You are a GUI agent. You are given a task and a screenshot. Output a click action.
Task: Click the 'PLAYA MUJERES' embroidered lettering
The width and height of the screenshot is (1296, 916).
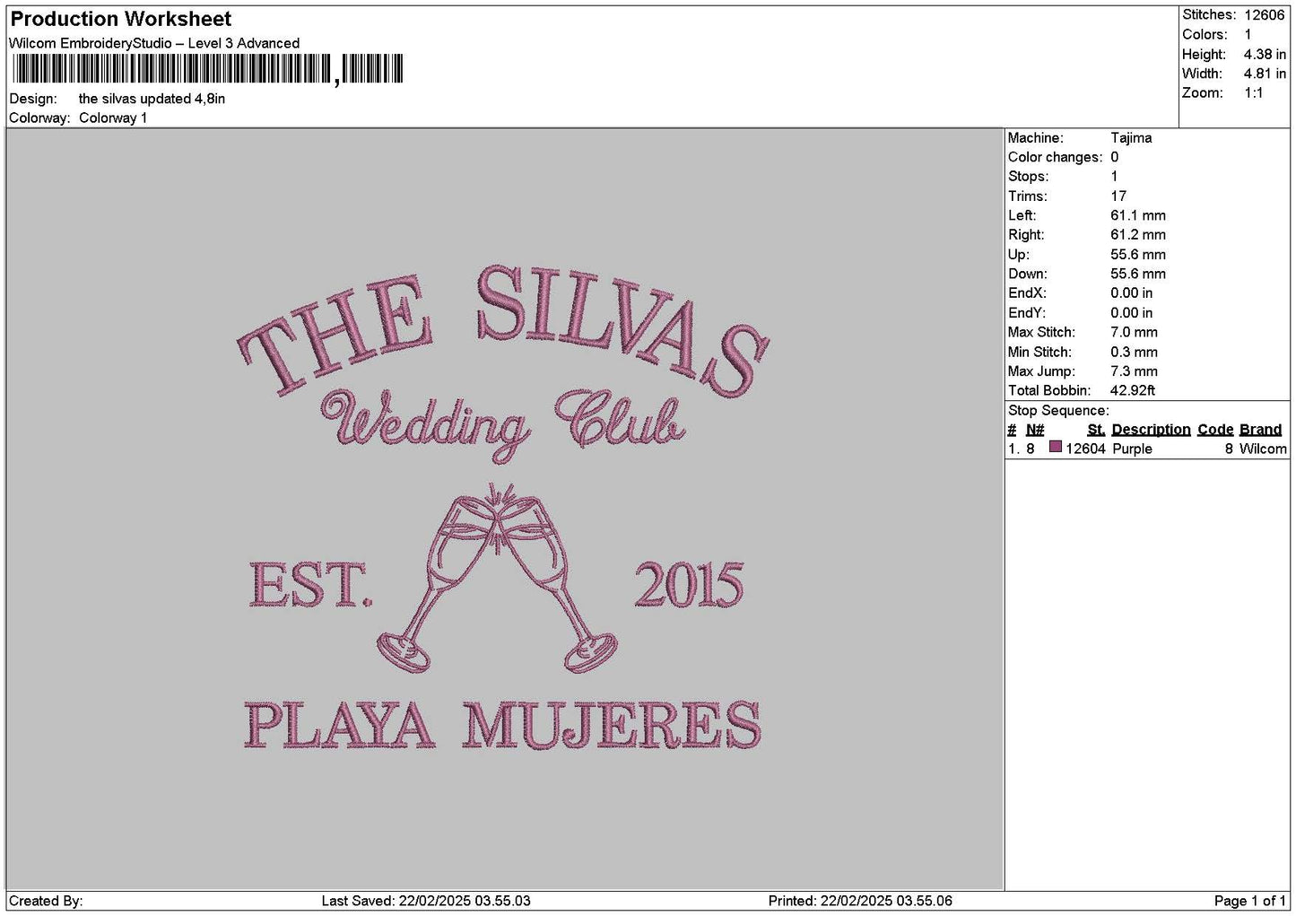click(502, 725)
